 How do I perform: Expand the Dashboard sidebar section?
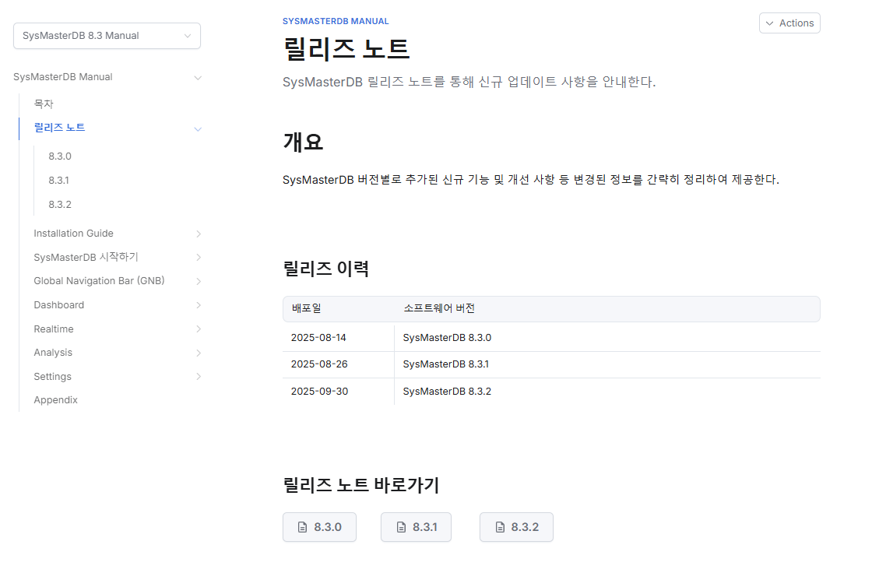pyautogui.click(x=199, y=305)
